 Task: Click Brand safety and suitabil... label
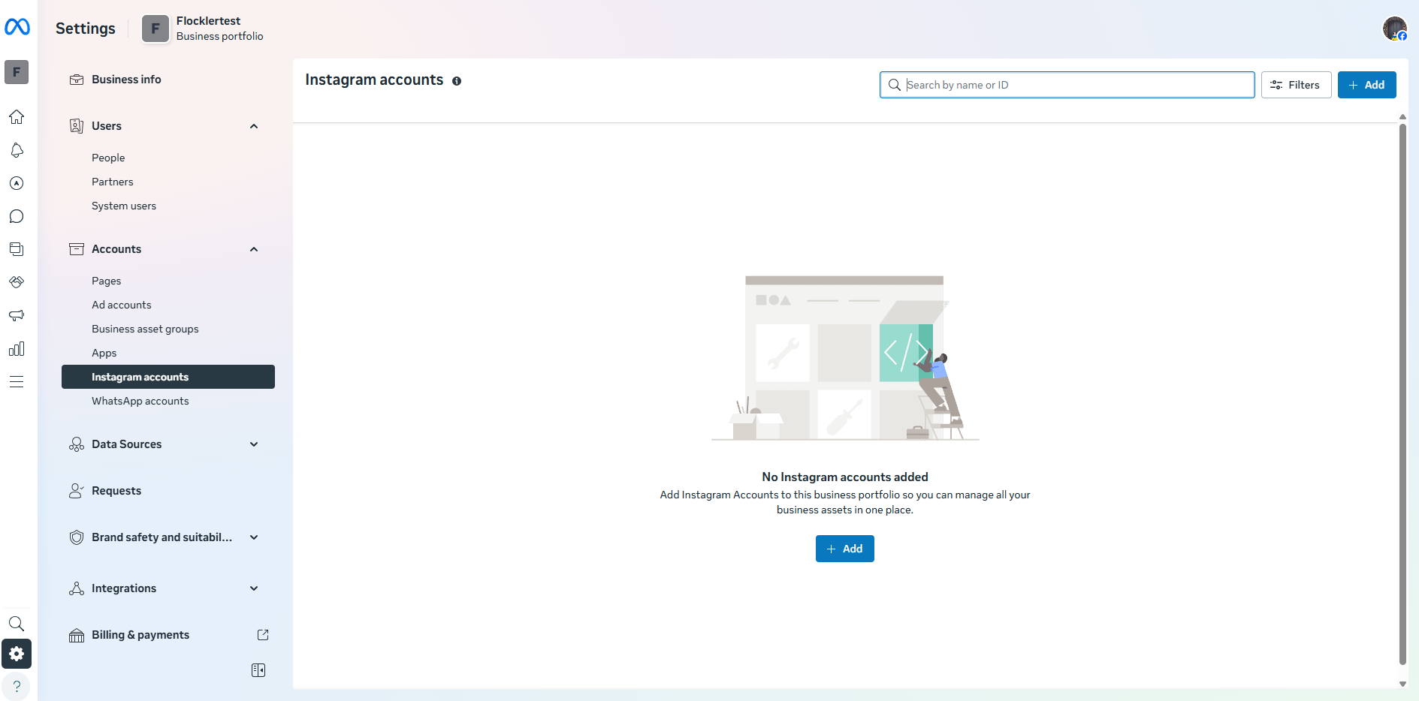(x=162, y=537)
